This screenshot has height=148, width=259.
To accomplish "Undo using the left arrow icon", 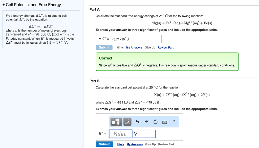I will (137, 122).
